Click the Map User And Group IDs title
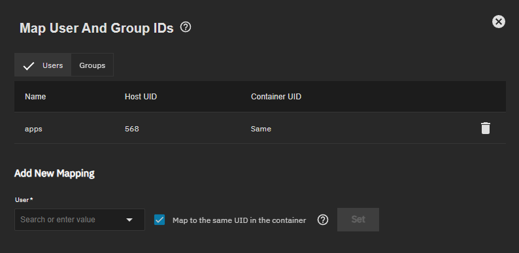The image size is (519, 253). [97, 28]
